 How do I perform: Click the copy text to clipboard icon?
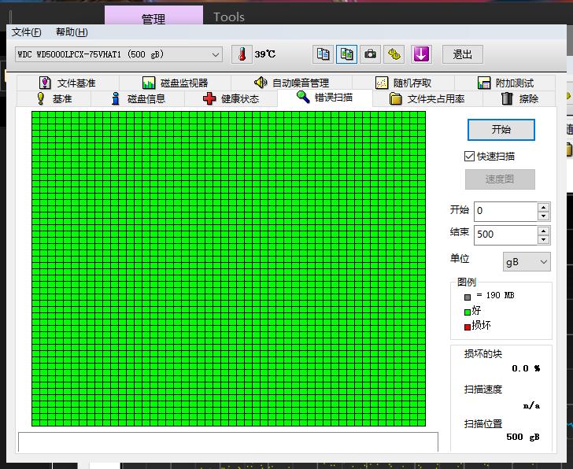323,54
